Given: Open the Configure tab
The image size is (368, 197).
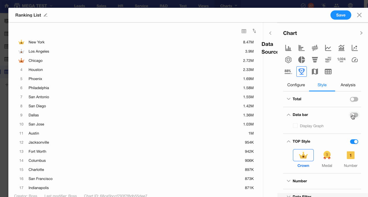Looking at the screenshot, I should coord(296,85).
